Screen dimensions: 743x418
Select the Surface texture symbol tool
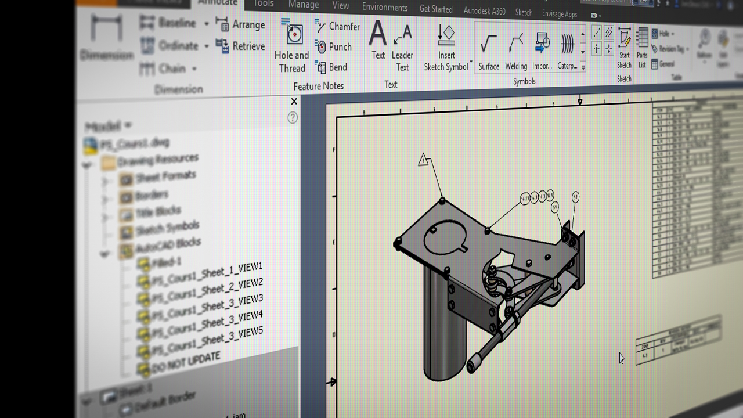pyautogui.click(x=488, y=49)
